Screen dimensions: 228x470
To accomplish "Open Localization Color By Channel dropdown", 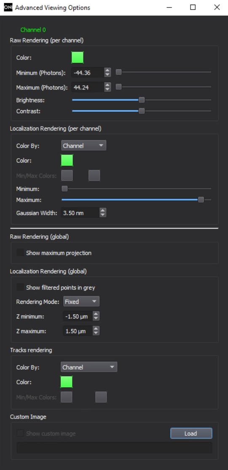I will pyautogui.click(x=83, y=146).
